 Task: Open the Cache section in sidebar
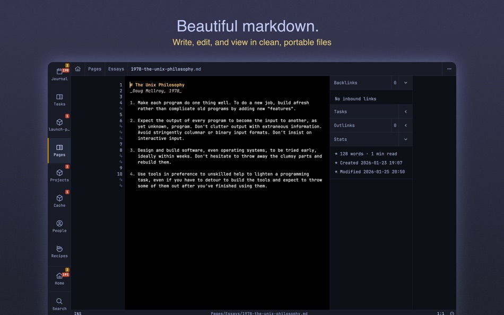click(x=59, y=201)
